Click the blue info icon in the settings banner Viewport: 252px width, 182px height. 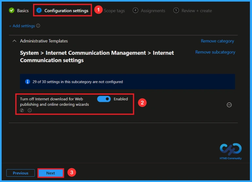(x=27, y=82)
